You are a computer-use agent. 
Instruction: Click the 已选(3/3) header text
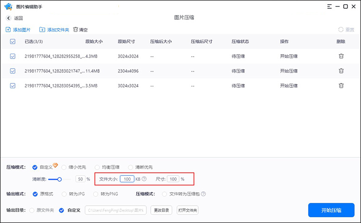coord(34,42)
